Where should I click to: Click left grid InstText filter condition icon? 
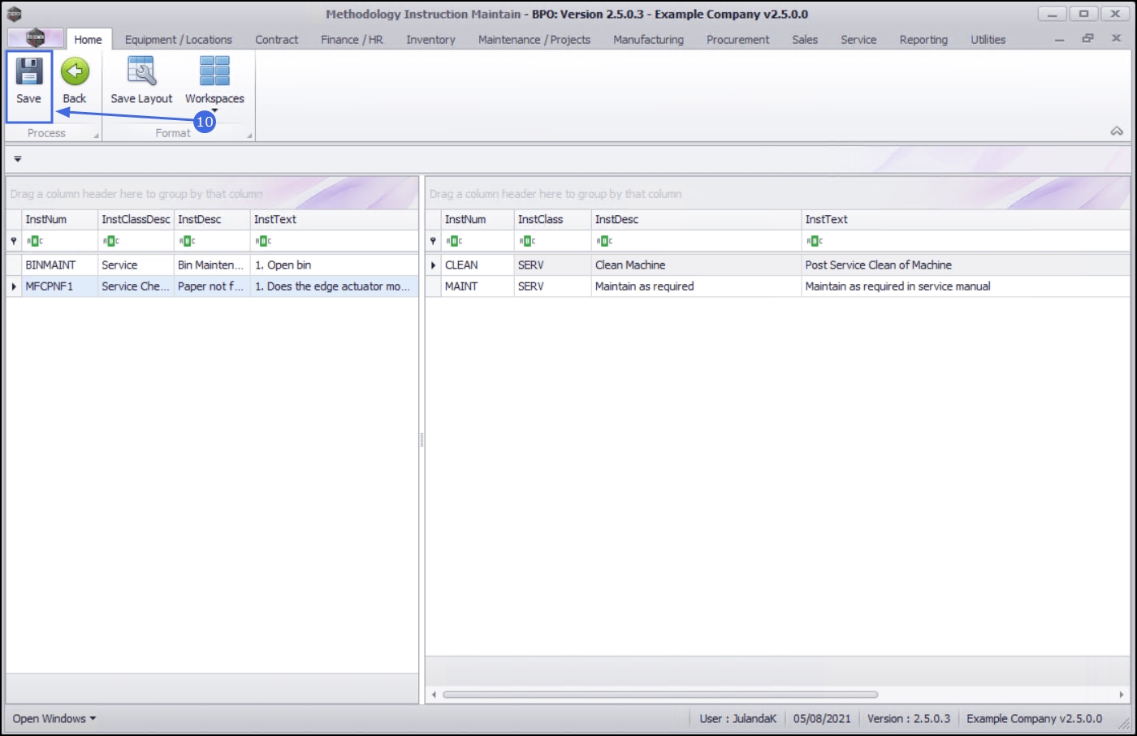coord(264,241)
